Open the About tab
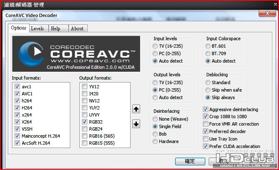279x170 pixels. 77,29
